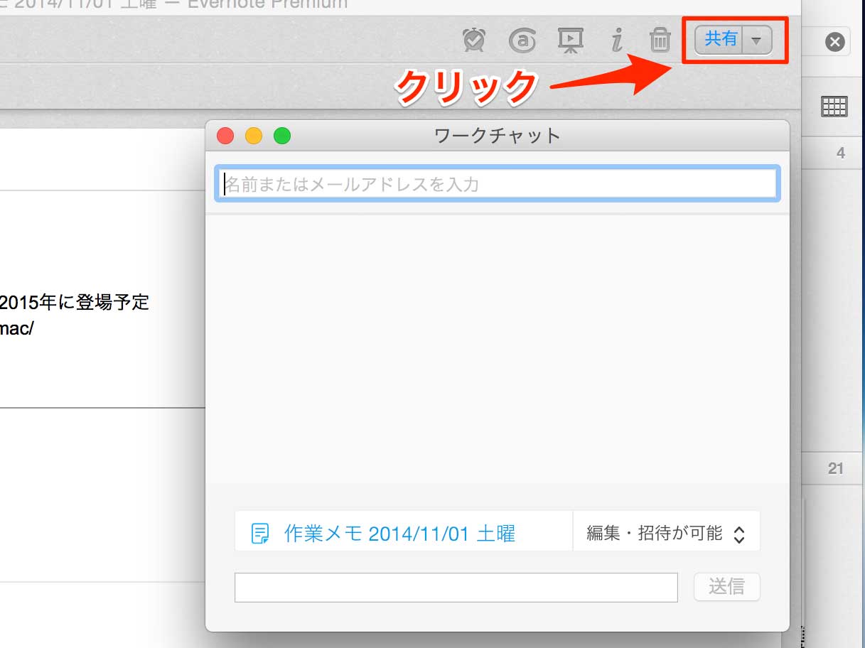
Task: Delete note using trash icon
Action: point(660,40)
